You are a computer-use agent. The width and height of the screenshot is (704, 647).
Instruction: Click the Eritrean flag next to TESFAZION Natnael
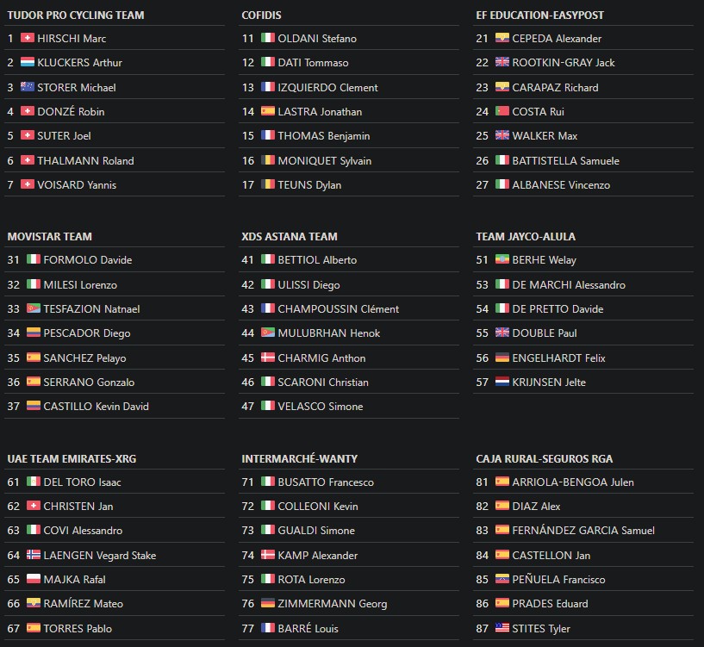34,308
